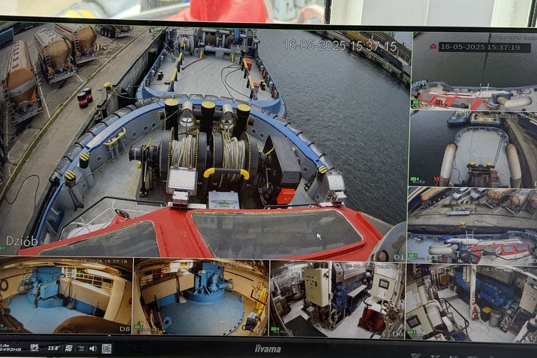Click the Dziób camera name label
This screenshot has width=537, height=358.
[x=22, y=241]
